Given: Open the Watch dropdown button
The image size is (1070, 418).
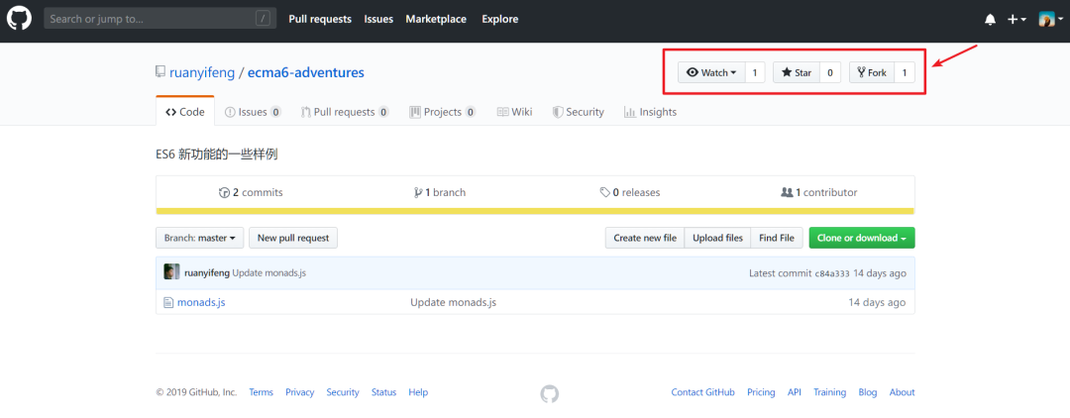Looking at the screenshot, I should 711,72.
